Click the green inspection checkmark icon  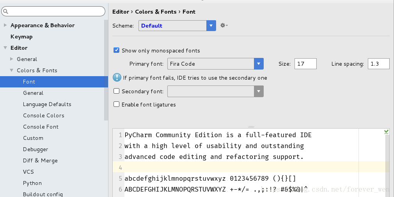pos(386,132)
